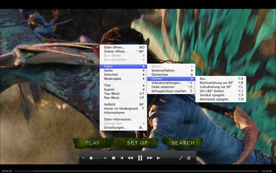Select 'Farbe anpassen' entry
The height and width of the screenshot is (173, 276).
[171, 87]
